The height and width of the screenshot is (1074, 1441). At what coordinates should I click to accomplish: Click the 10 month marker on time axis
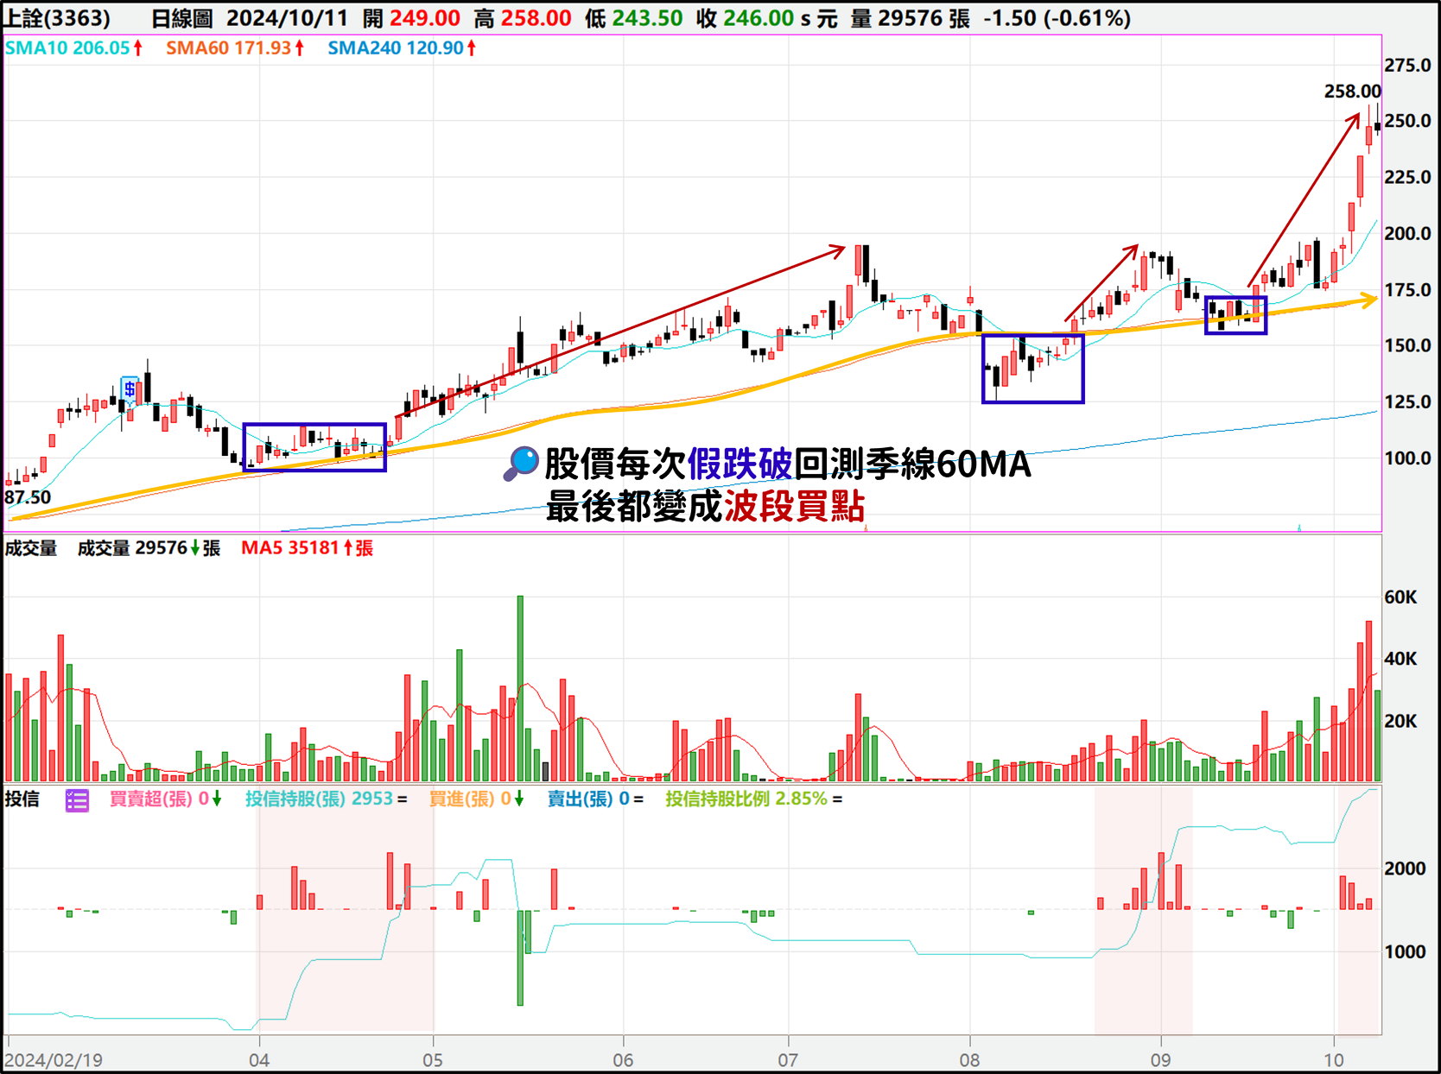pos(1334,1060)
